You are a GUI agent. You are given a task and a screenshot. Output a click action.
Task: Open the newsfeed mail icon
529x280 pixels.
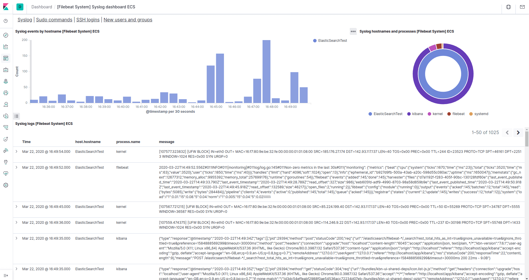522,7
